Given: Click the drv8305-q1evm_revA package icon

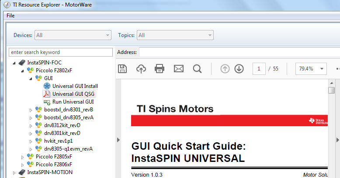Looking at the screenshot, I should (x=38, y=148).
